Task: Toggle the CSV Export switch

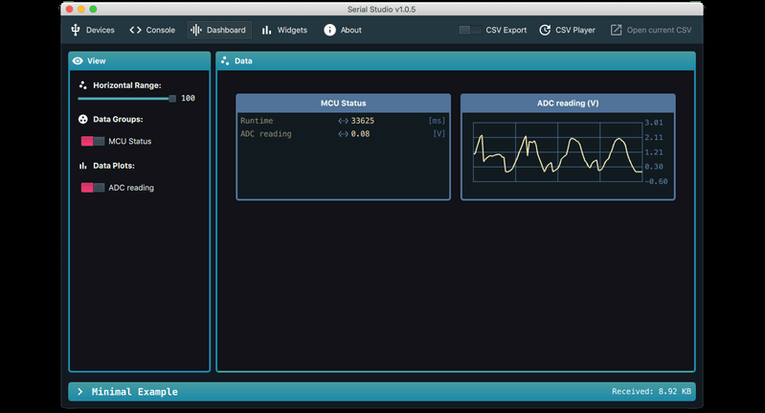Action: [470, 31]
